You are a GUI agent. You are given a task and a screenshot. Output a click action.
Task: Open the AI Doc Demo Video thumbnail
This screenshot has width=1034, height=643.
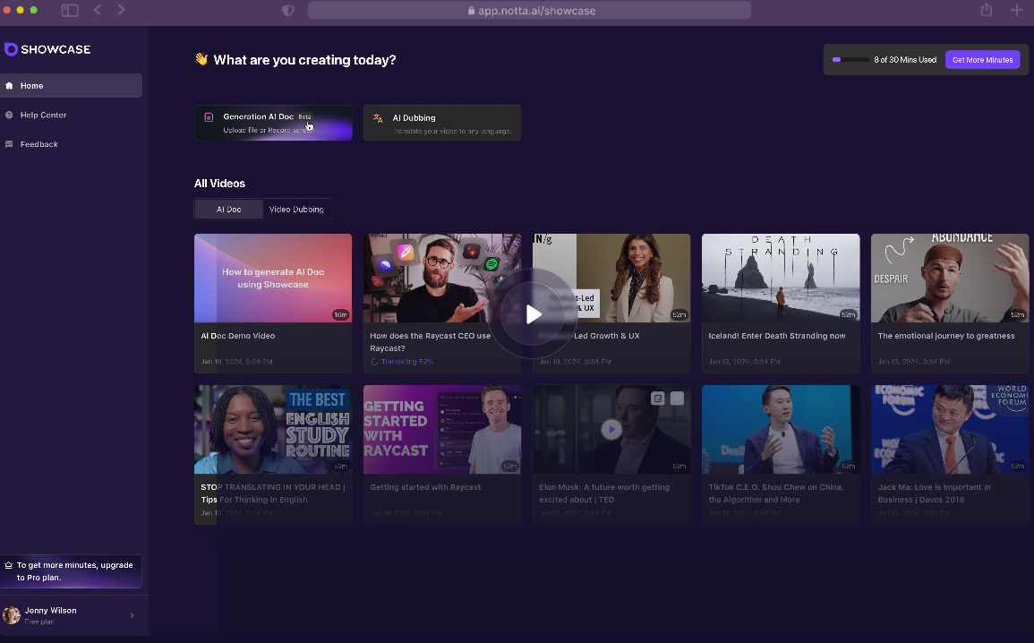pos(273,278)
